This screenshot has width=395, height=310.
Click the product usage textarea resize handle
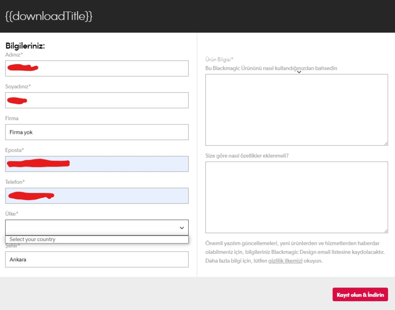(386, 143)
